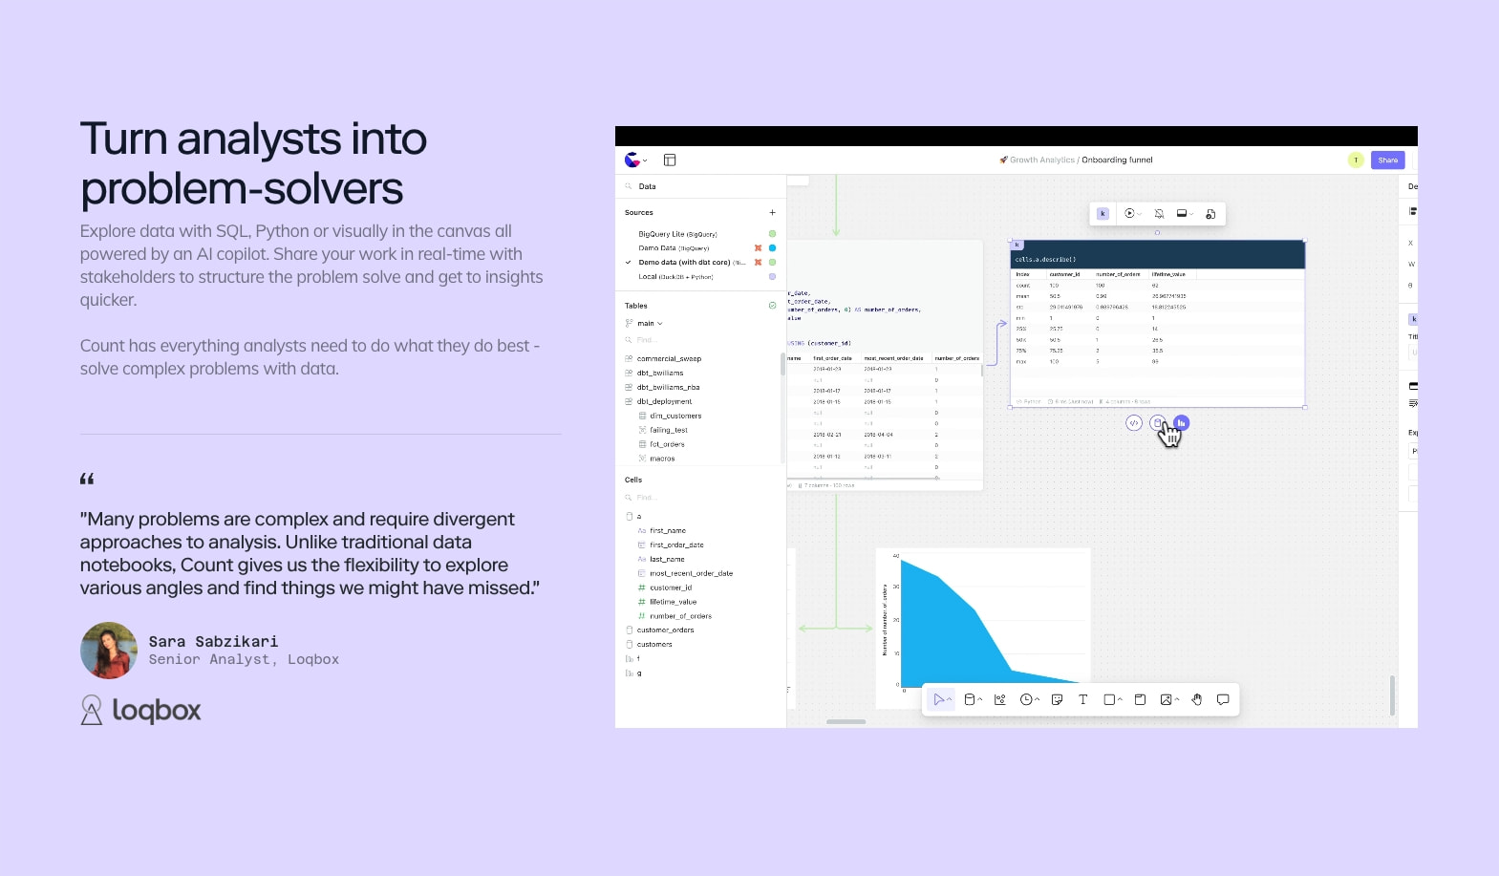Open the main branch dropdown
The image size is (1499, 876).
click(644, 324)
